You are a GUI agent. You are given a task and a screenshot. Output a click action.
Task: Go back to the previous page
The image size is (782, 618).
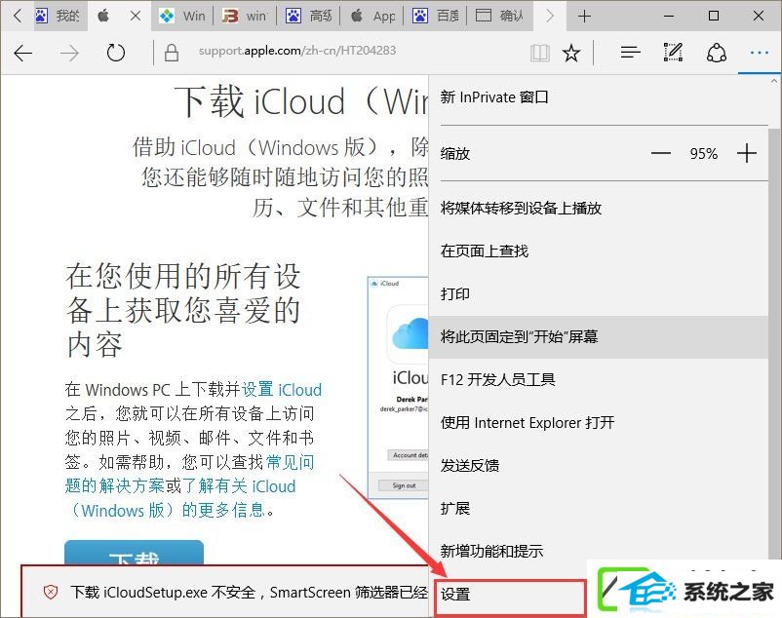[x=23, y=53]
